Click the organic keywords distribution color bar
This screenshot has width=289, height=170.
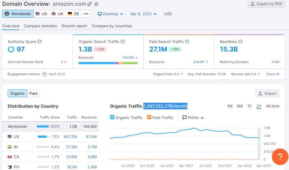pos(108,63)
